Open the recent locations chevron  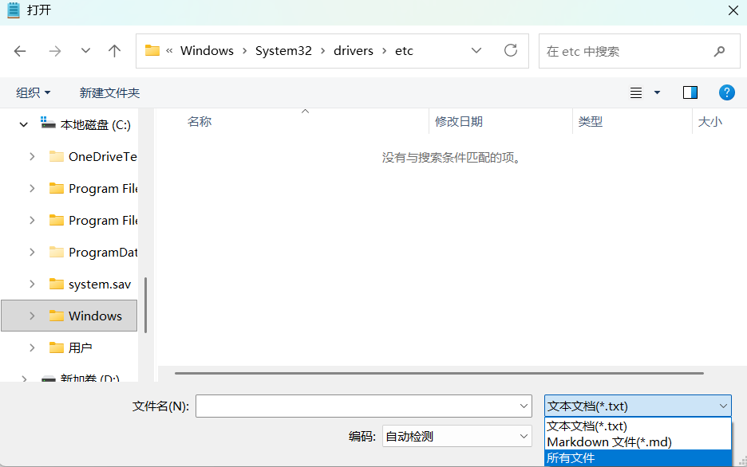coord(85,50)
